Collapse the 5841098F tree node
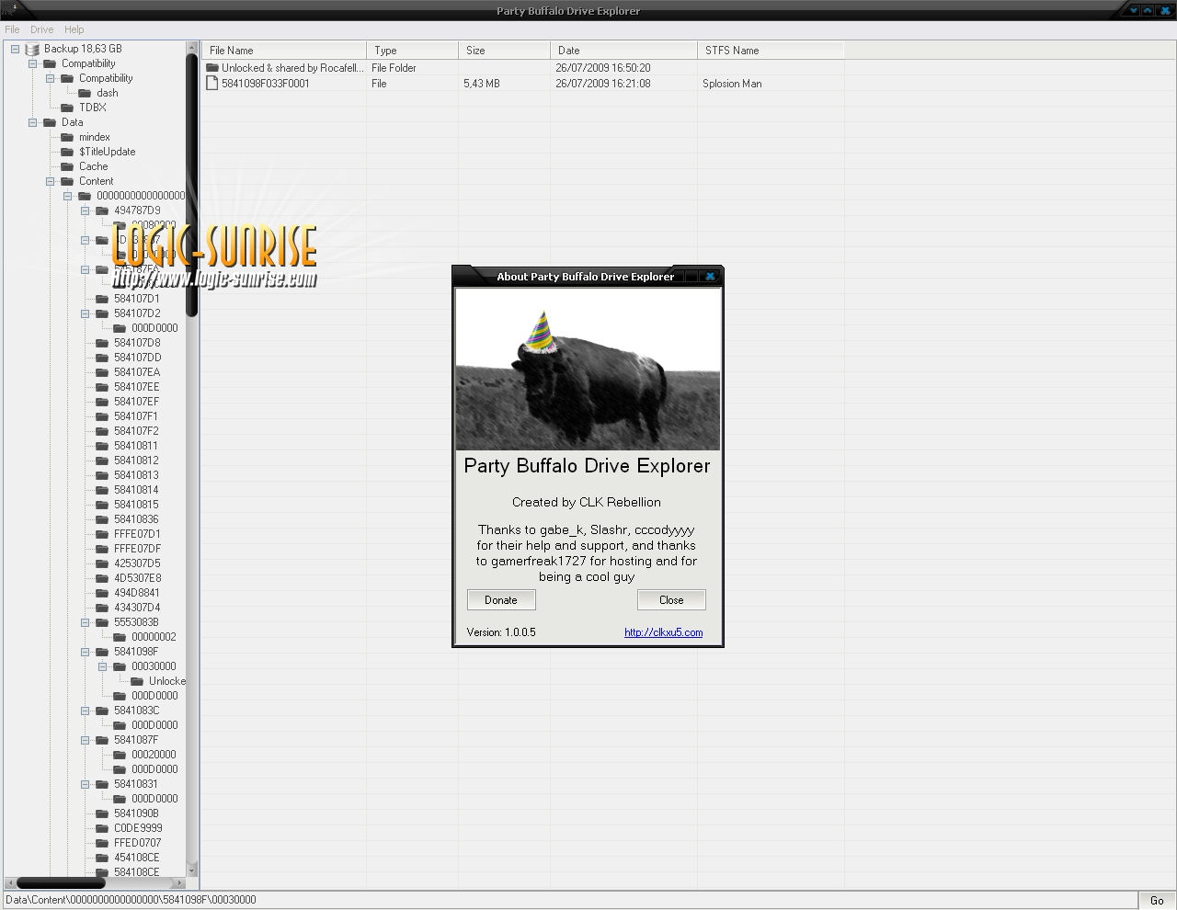The image size is (1177, 910). (x=86, y=652)
